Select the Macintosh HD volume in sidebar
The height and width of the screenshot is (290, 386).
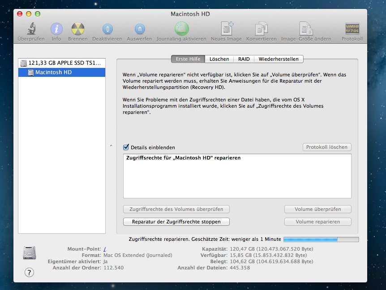(62, 72)
